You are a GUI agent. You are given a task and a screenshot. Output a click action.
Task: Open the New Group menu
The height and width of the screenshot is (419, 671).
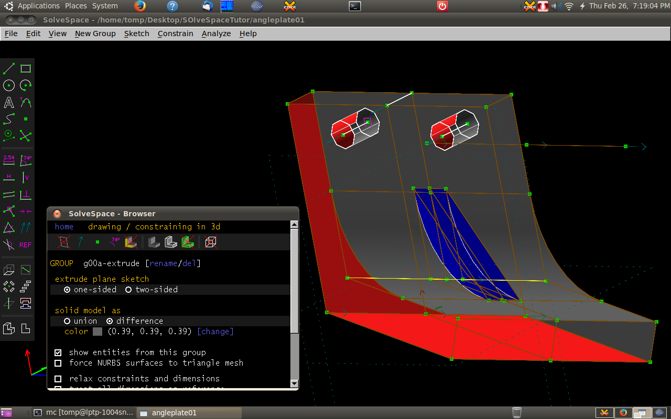pyautogui.click(x=95, y=34)
